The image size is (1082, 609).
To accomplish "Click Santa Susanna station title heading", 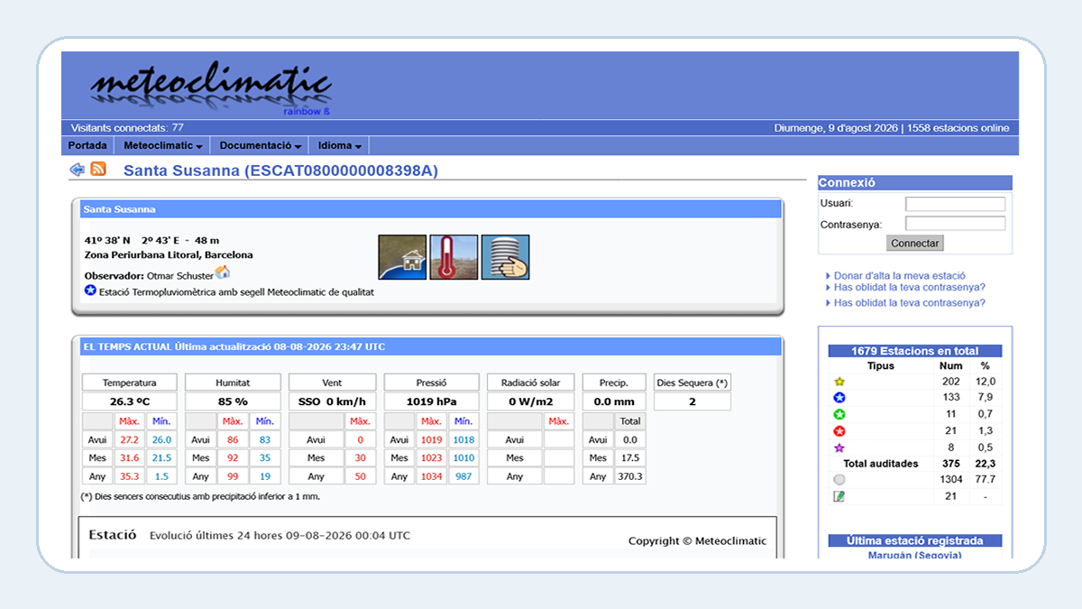I will [280, 171].
